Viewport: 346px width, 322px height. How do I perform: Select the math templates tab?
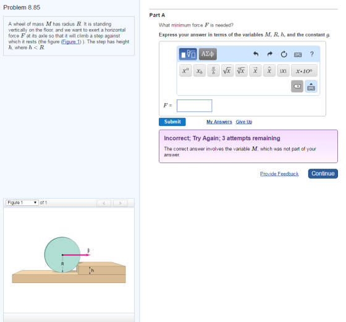point(188,54)
